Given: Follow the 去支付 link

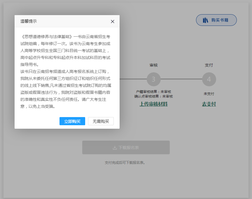Looking at the screenshot, I should (x=209, y=104).
